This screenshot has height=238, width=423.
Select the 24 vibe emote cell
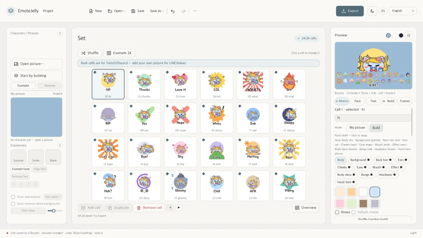(289, 186)
